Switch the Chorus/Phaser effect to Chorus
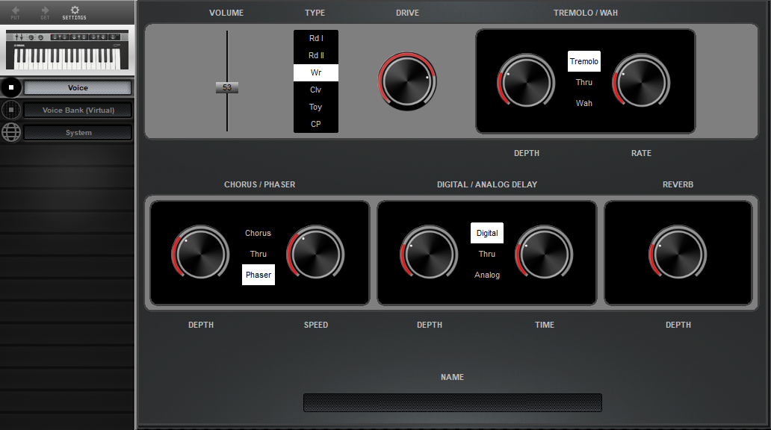Image resolution: width=771 pixels, height=430 pixels. tap(258, 233)
